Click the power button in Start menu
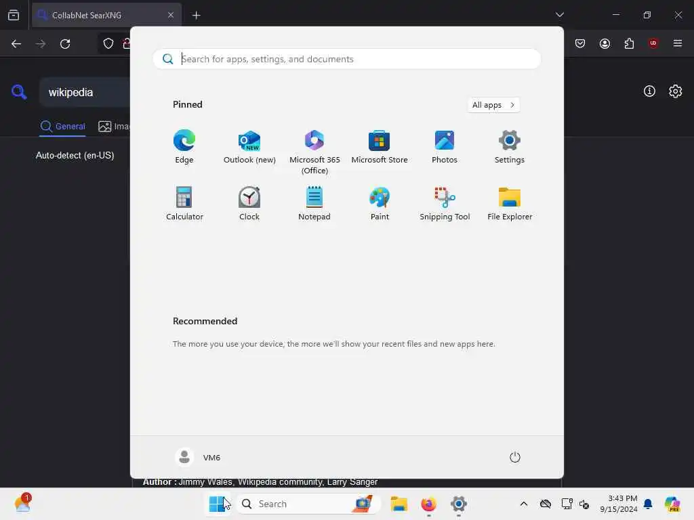694x520 pixels. (x=515, y=457)
